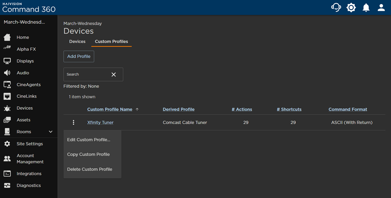Click the Diagnostics icon
The height and width of the screenshot is (198, 391).
tap(7, 186)
